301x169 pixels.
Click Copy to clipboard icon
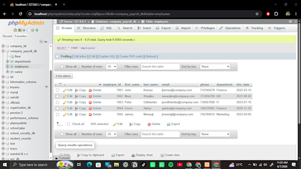79,155
